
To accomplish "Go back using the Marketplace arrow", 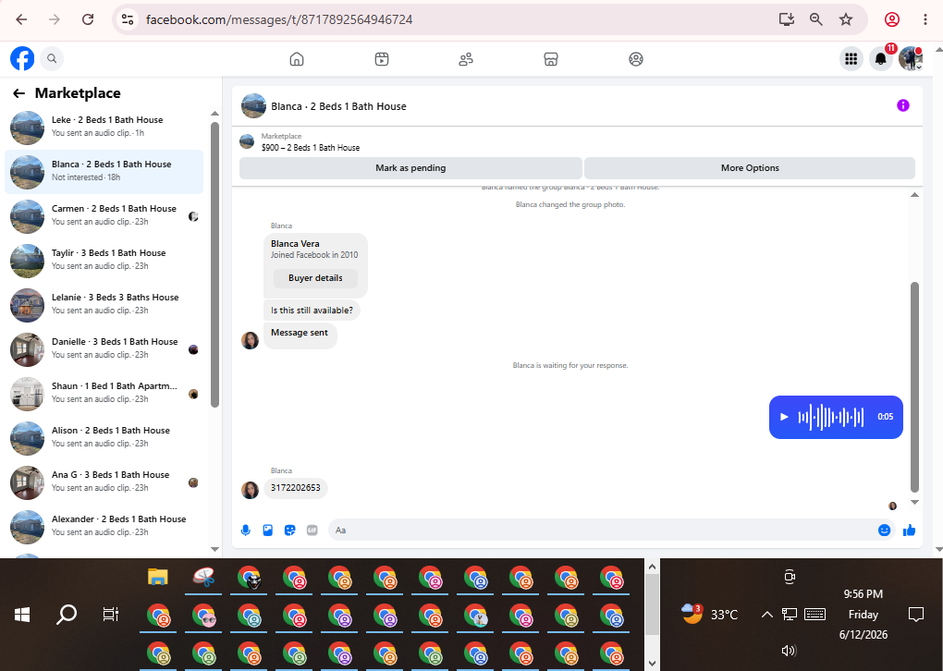I will click(x=19, y=93).
